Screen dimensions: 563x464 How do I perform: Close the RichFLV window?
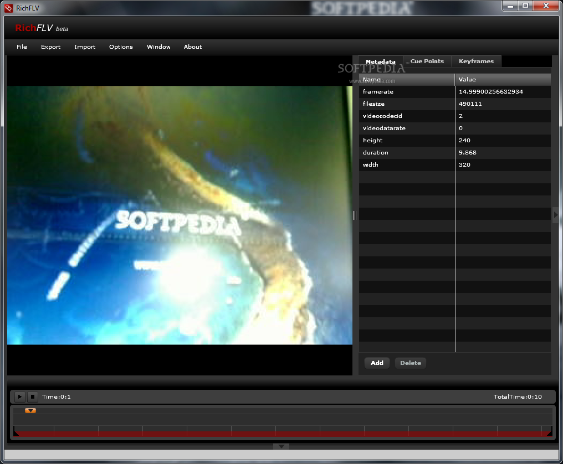coord(546,6)
